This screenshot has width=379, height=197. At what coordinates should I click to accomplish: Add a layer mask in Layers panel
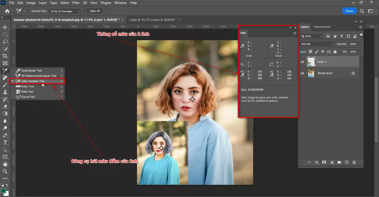point(324,162)
